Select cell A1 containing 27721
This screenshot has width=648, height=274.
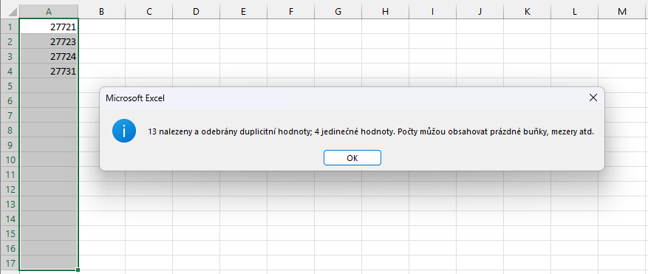(49, 27)
